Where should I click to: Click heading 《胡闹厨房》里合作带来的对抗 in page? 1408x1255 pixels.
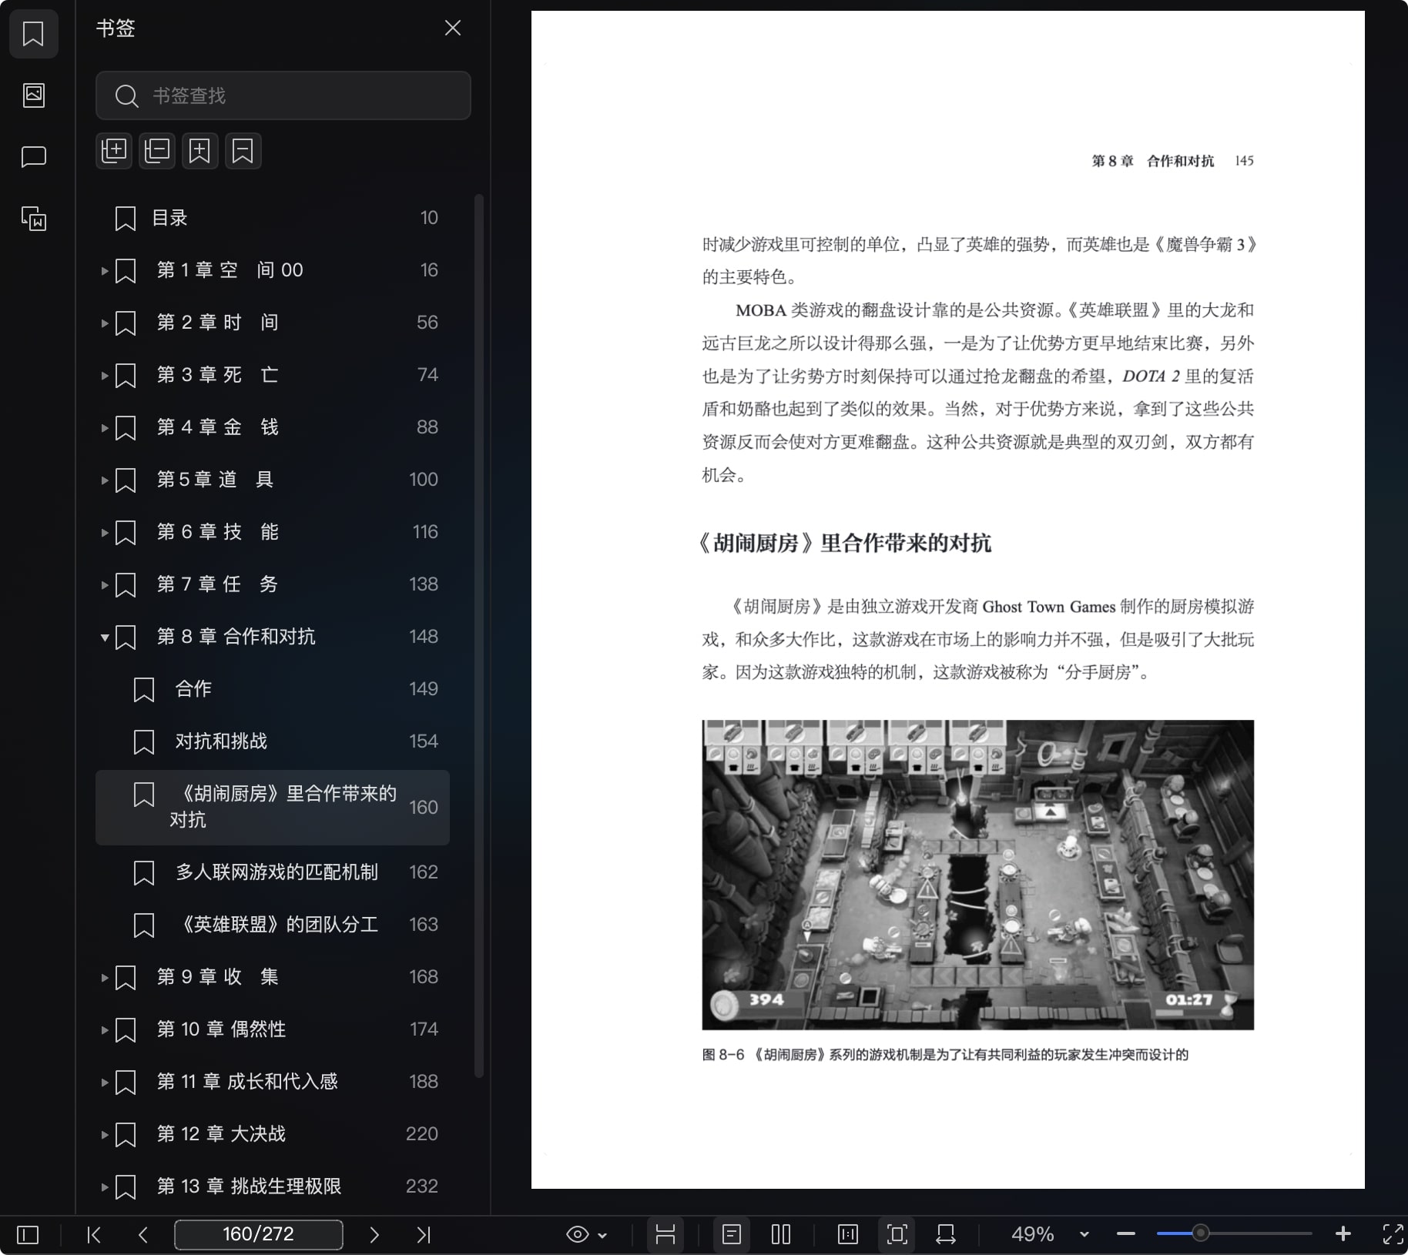pyautogui.click(x=843, y=544)
